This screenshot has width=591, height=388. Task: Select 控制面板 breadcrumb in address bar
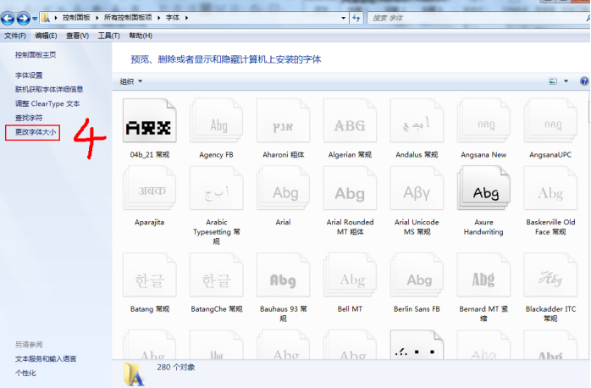coord(76,17)
